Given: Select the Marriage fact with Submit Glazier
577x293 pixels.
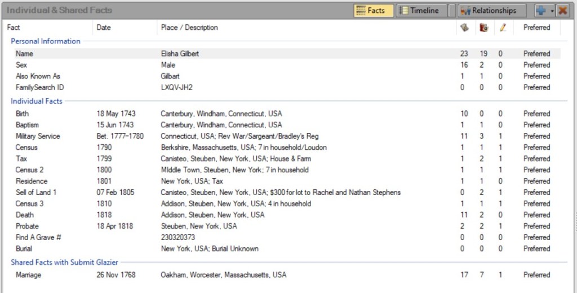Looking at the screenshot, I should pyautogui.click(x=29, y=275).
